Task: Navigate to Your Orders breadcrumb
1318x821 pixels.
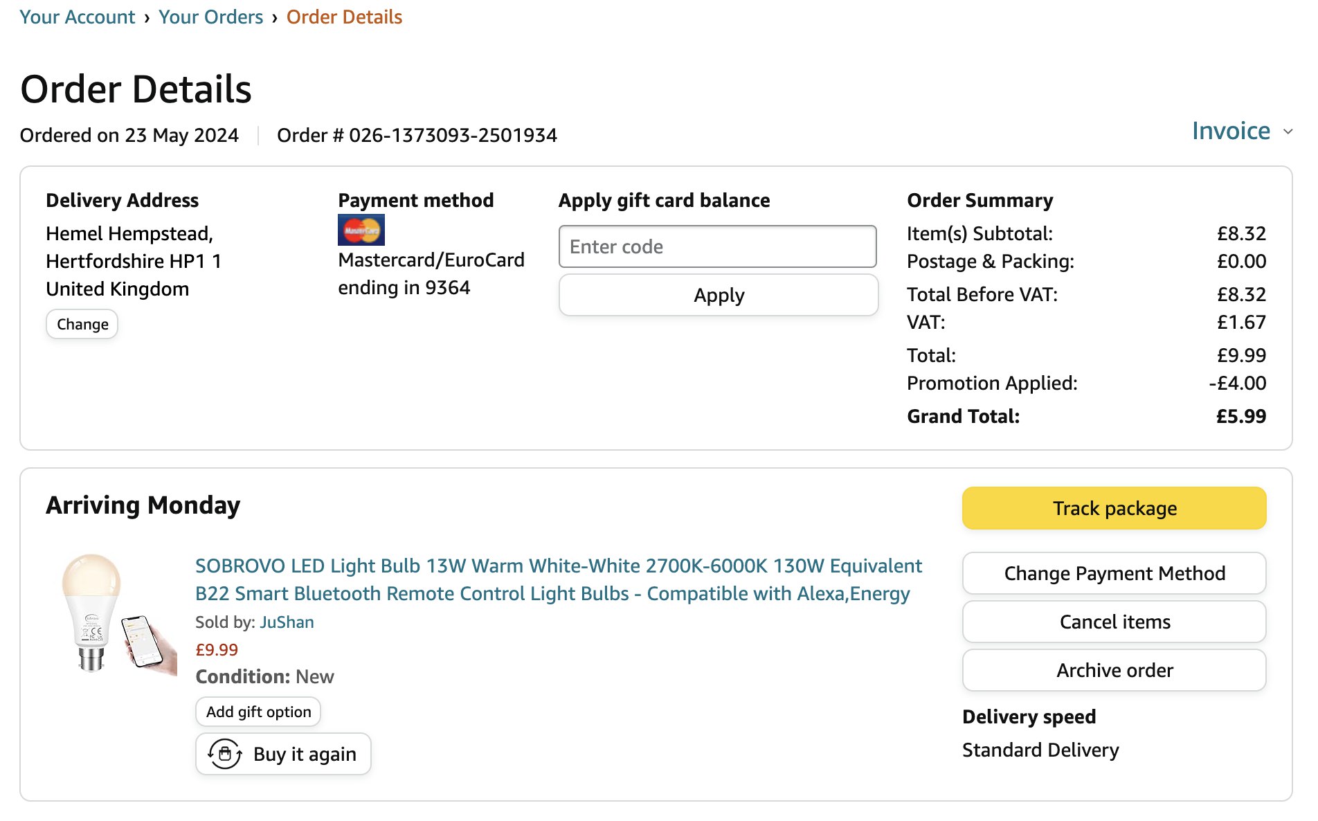Action: (x=210, y=17)
